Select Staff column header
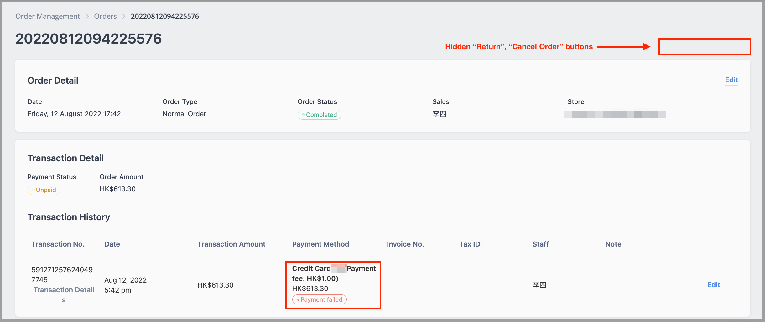The width and height of the screenshot is (765, 322). tap(540, 244)
